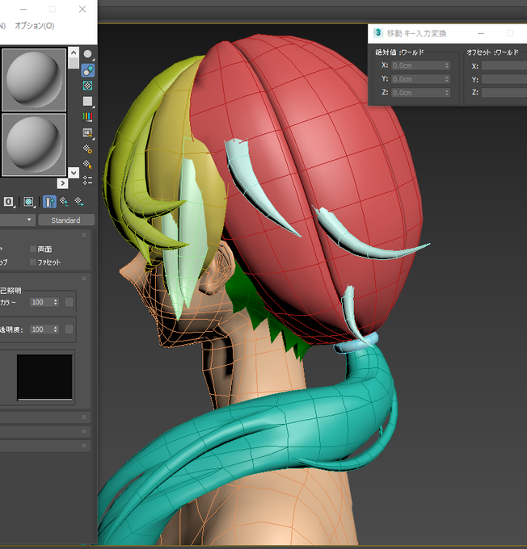Click the 透明度 spinner arrows
The width and height of the screenshot is (527, 549).
(56, 329)
